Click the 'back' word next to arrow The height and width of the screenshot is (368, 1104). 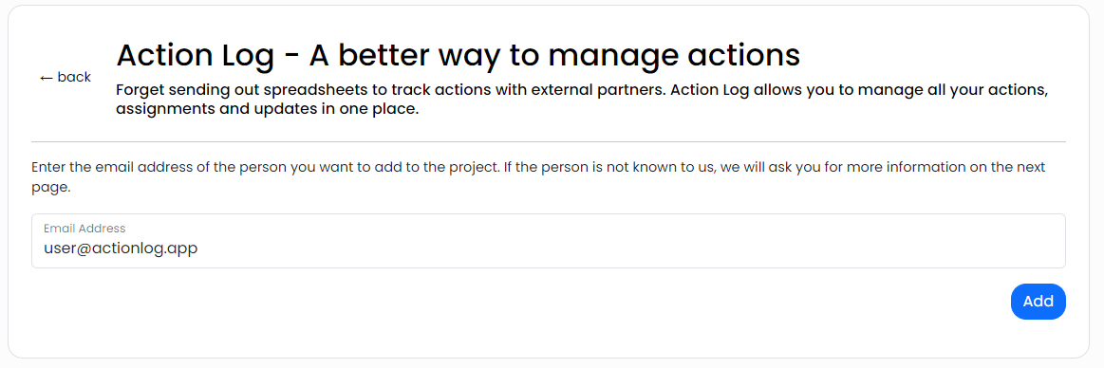(74, 77)
